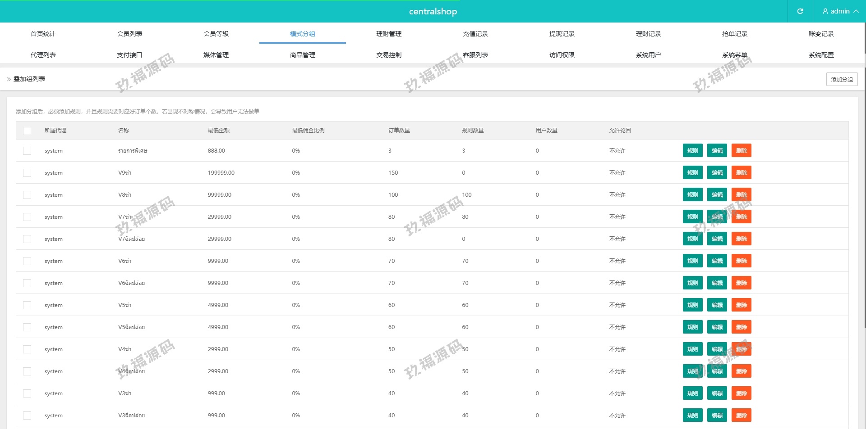Viewport: 866px width, 429px height.
Task: Toggle the select-all checkbox in table header
Action: pyautogui.click(x=27, y=131)
